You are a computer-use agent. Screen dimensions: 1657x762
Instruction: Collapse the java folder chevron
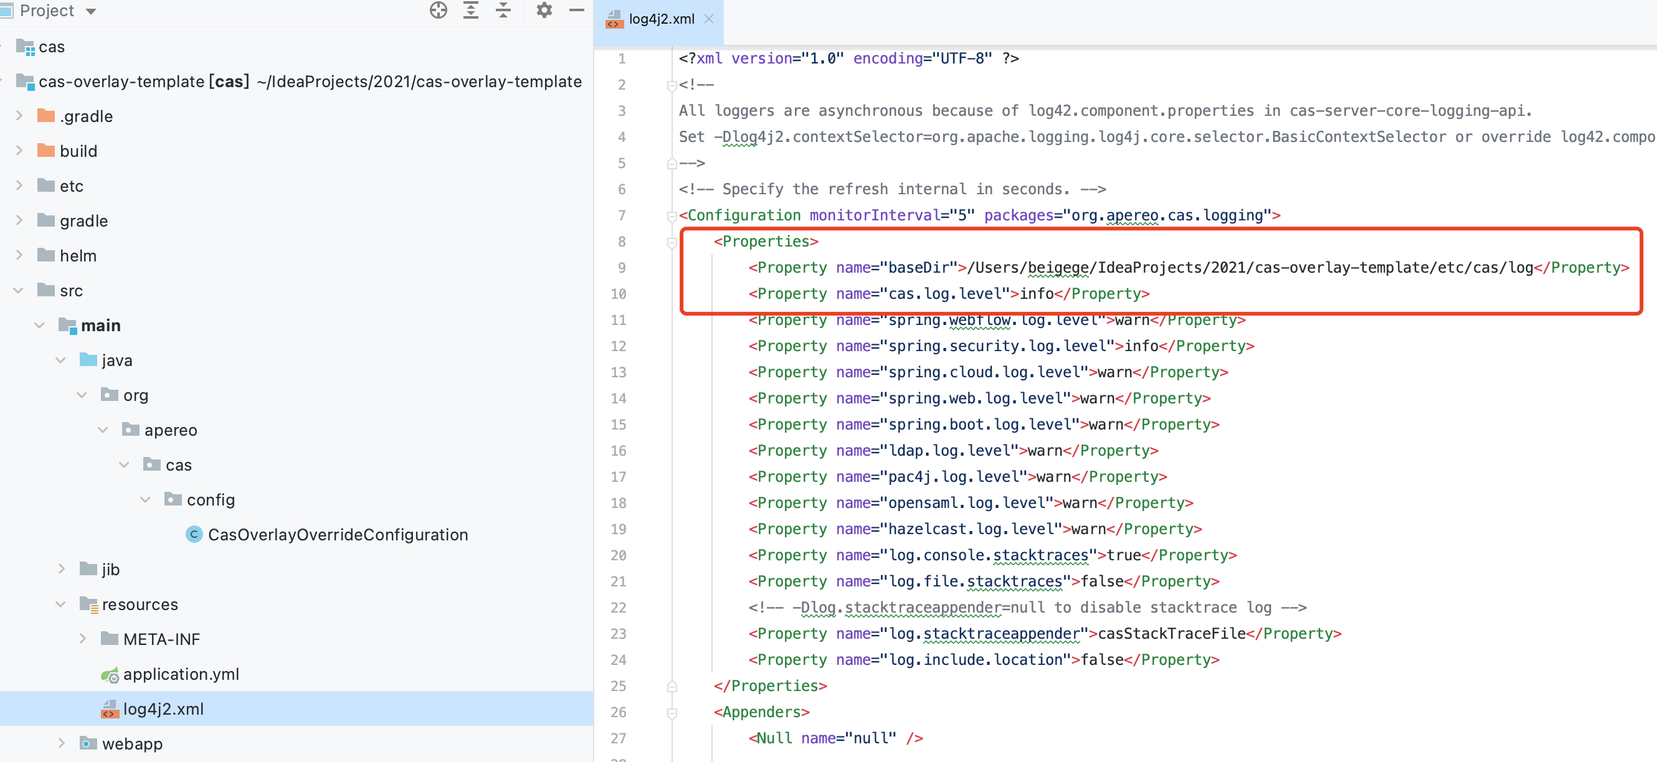(61, 360)
